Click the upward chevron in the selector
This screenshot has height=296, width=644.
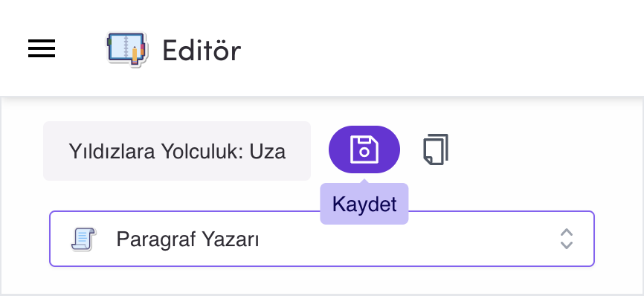567,232
